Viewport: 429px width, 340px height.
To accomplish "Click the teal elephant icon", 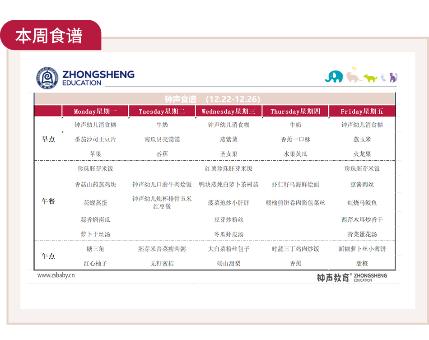I will [334, 76].
